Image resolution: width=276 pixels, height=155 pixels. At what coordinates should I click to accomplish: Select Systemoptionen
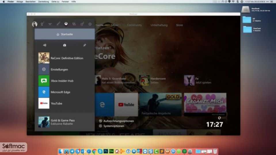click(x=112, y=126)
